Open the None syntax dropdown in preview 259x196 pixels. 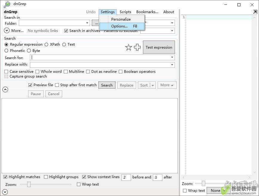point(218,191)
